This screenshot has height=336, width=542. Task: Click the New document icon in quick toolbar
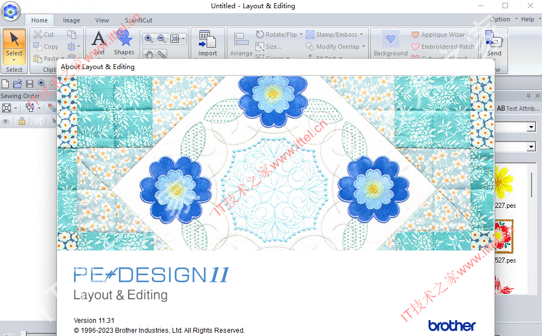pos(5,84)
